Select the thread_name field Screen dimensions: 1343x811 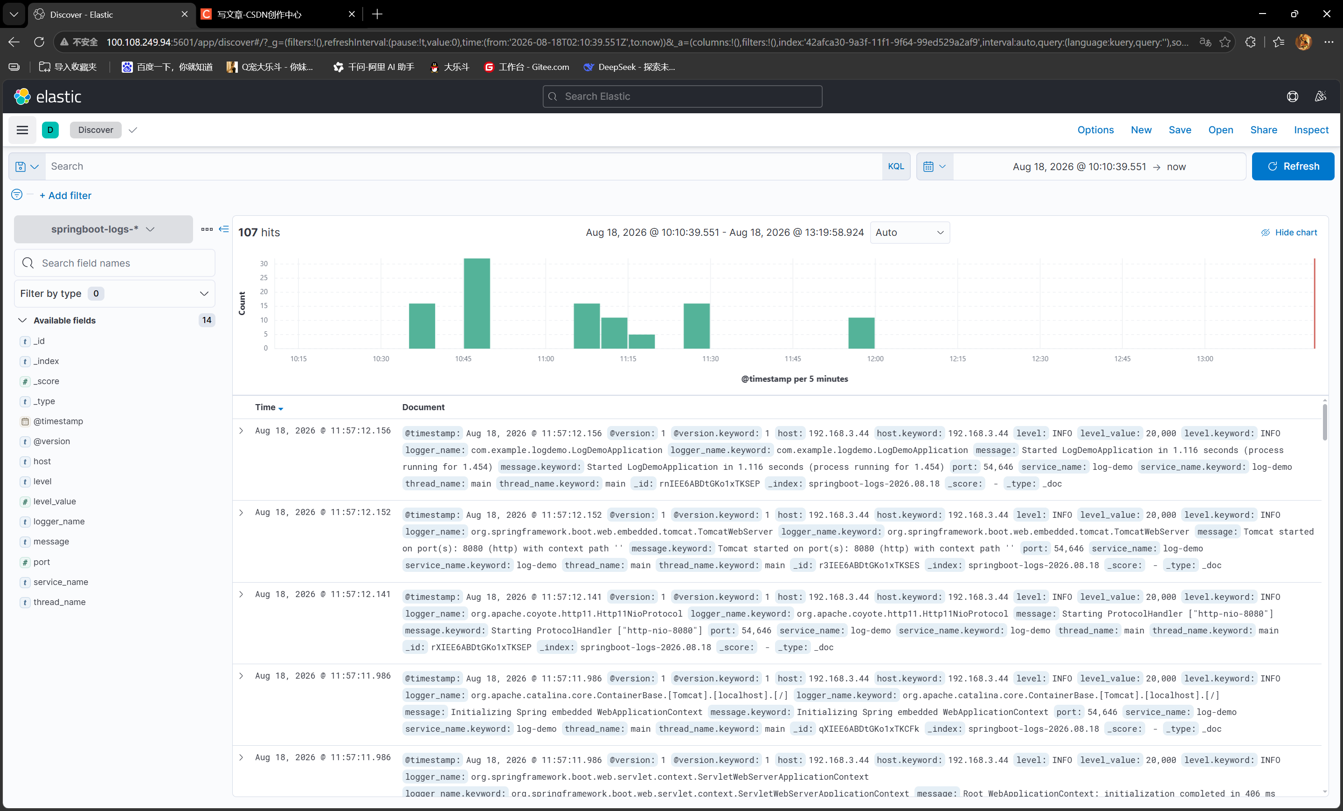point(59,602)
